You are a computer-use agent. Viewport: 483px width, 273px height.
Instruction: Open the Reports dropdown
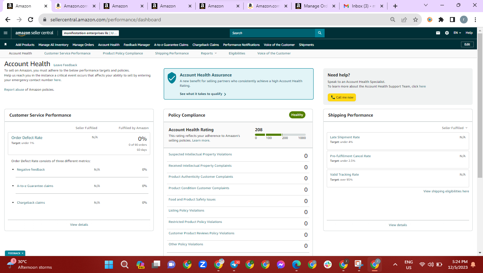tap(208, 53)
